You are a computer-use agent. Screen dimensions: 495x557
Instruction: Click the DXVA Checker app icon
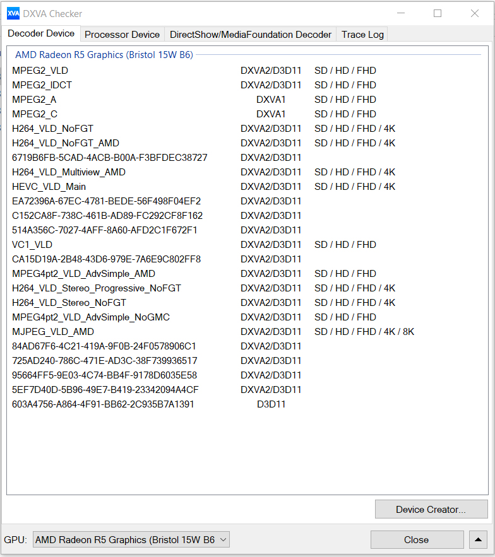13,13
